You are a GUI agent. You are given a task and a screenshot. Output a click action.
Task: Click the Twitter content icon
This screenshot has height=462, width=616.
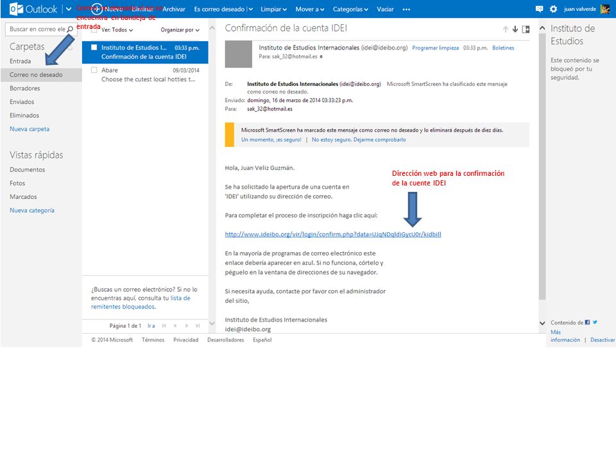pyautogui.click(x=595, y=322)
